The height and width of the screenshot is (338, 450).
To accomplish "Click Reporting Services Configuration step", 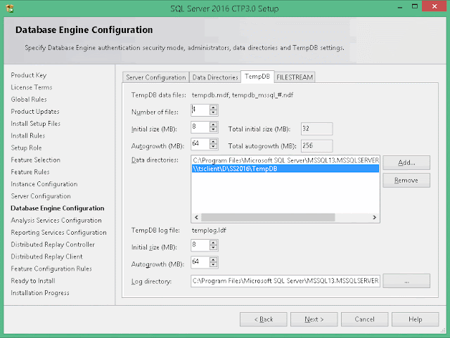I will tap(58, 233).
